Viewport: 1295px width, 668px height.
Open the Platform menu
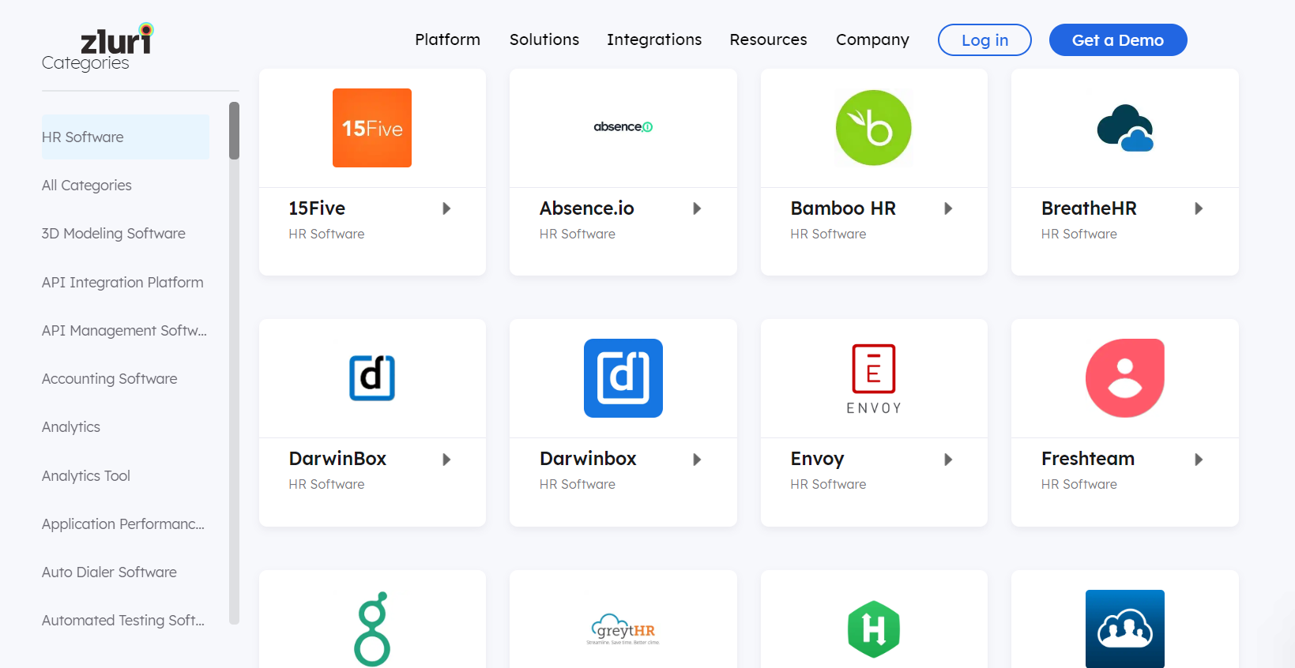pyautogui.click(x=447, y=39)
